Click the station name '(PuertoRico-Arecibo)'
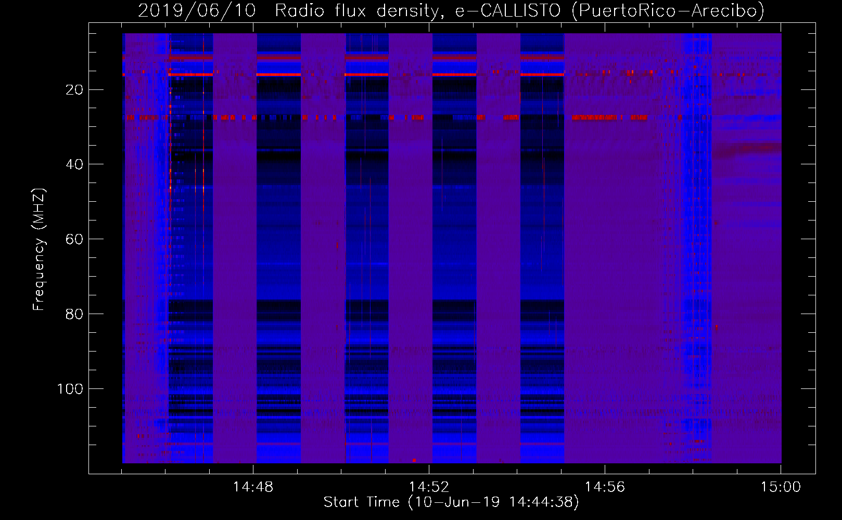 [668, 10]
